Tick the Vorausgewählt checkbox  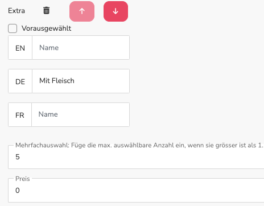pyautogui.click(x=13, y=28)
